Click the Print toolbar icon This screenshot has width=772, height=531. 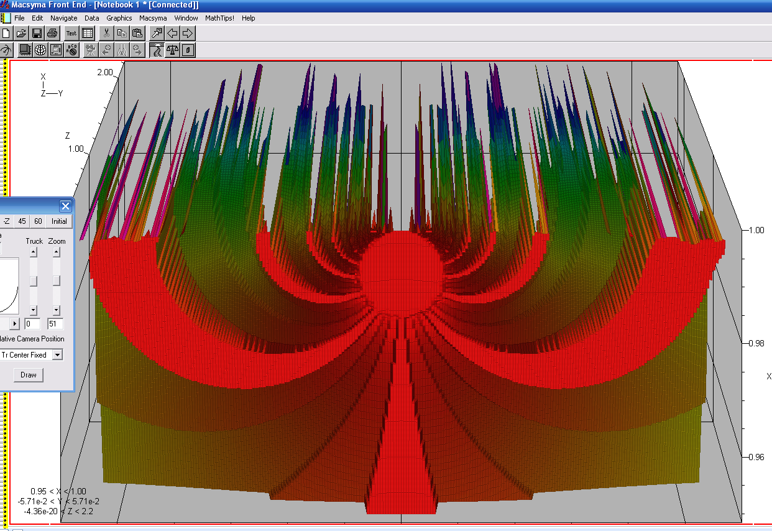tap(52, 34)
